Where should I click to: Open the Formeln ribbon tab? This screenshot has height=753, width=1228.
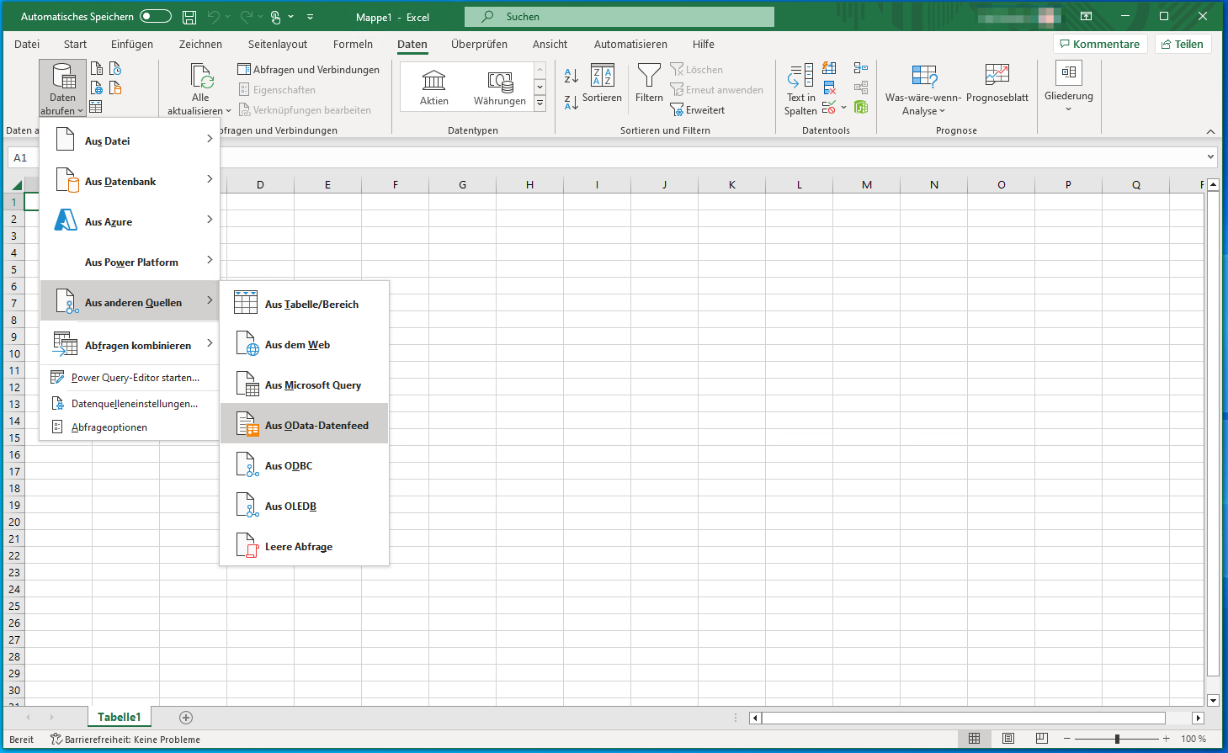[353, 45]
